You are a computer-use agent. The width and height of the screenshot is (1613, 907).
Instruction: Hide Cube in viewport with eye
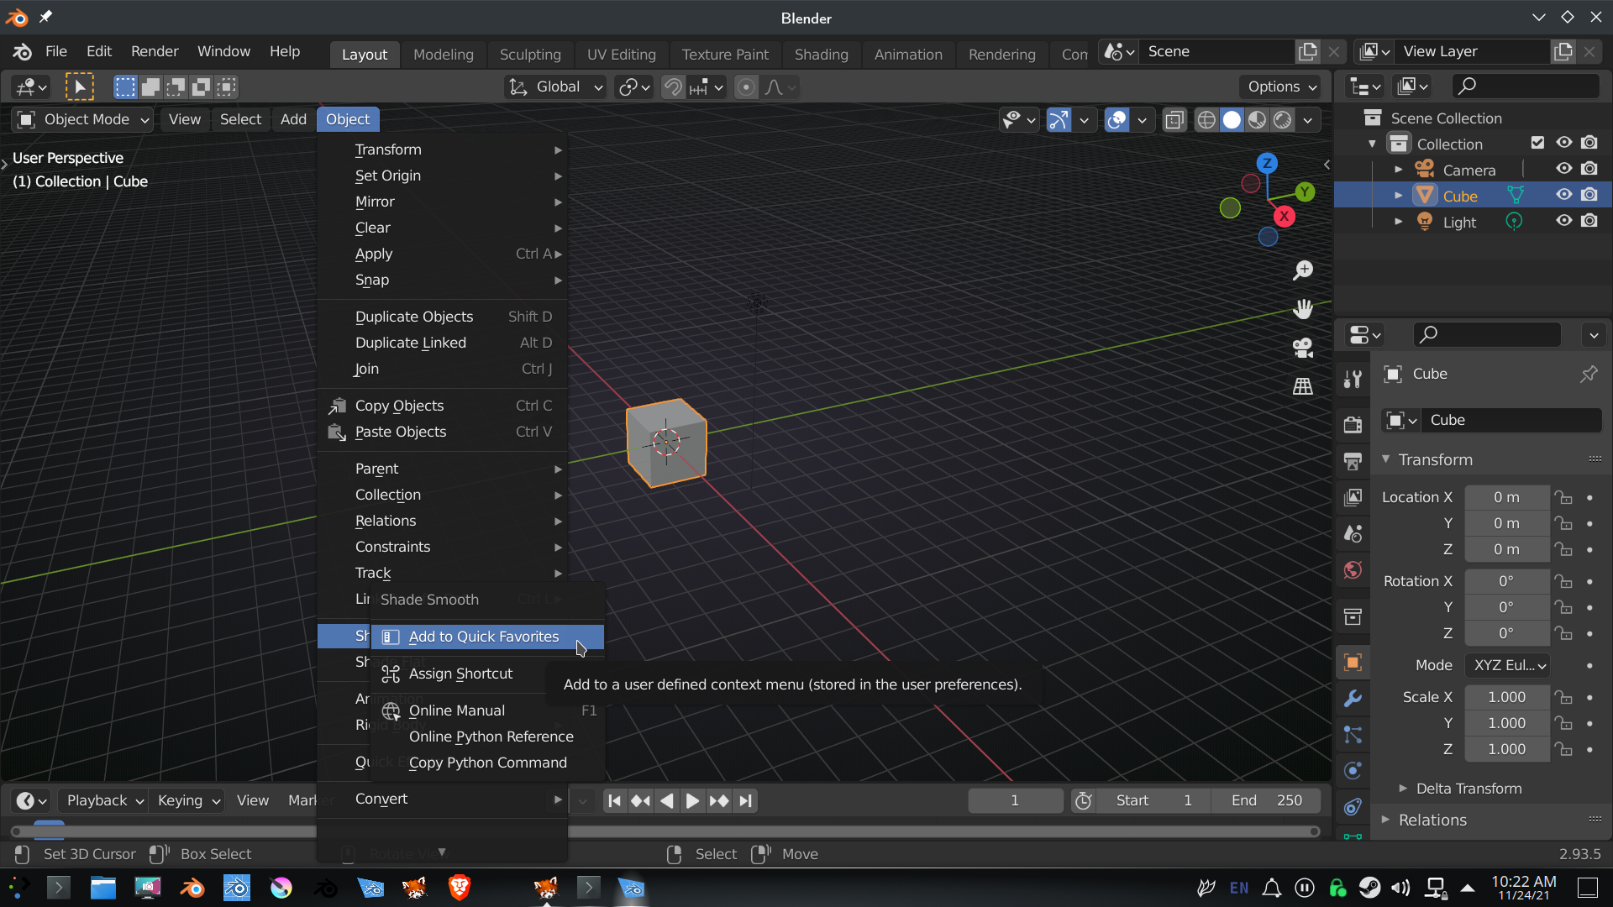1563,195
